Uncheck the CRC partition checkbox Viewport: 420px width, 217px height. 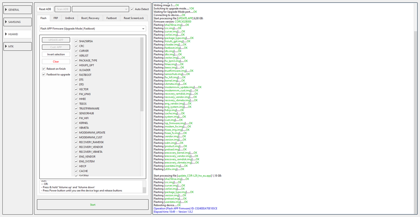click(x=76, y=46)
